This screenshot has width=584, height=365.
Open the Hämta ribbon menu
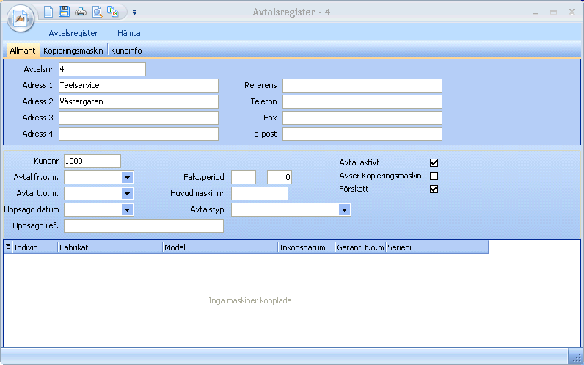(128, 33)
